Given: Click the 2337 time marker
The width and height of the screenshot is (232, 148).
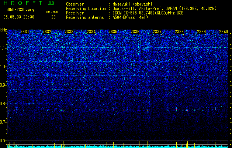Looking at the screenshot, I should [x=157, y=32].
